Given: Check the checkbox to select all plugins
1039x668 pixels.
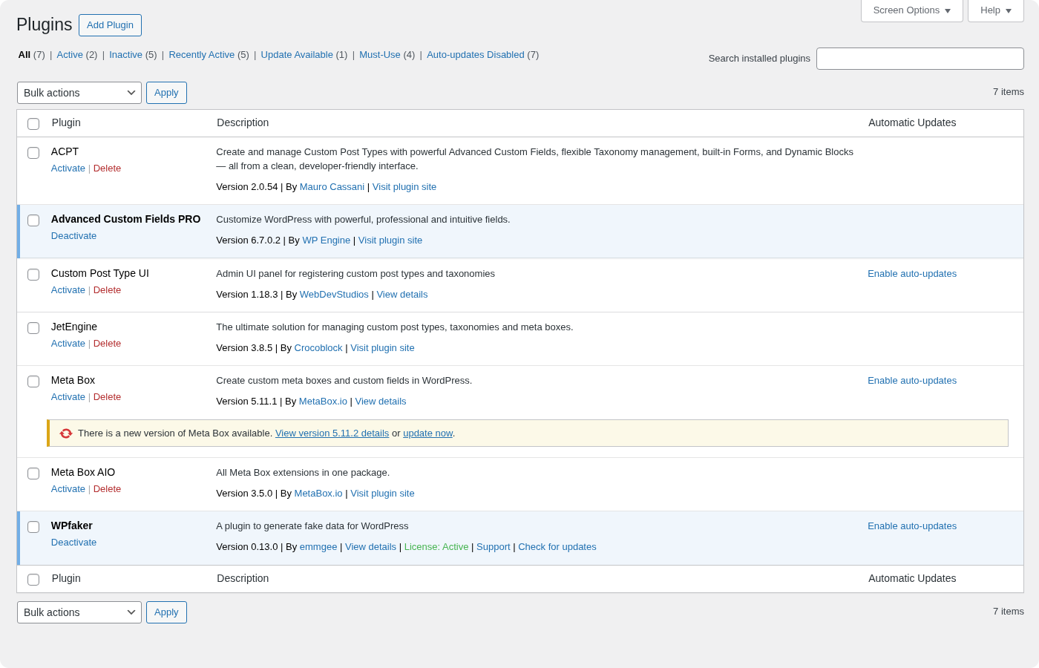Looking at the screenshot, I should coord(33,124).
